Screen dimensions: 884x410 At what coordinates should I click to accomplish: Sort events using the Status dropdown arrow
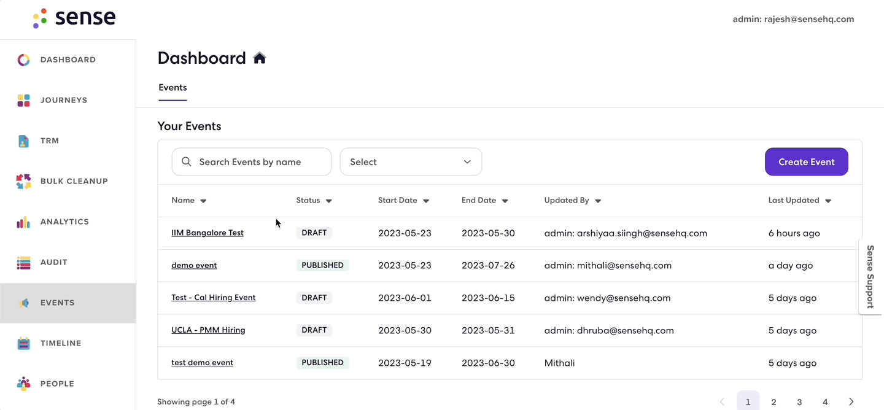coord(329,200)
